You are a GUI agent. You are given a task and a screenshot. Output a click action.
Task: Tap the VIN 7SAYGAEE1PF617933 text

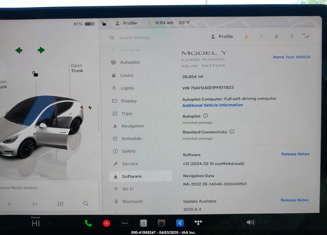point(208,87)
